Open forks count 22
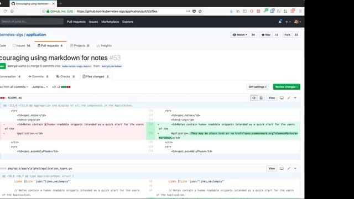The image size is (354, 199). tap(296, 35)
